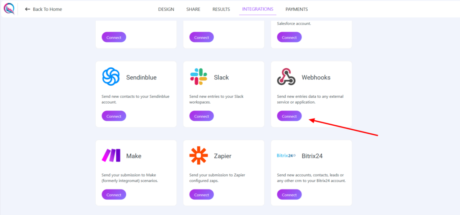Viewport: 460px width, 215px height.
Task: Click the Sendinblue logo icon
Action: (111, 77)
